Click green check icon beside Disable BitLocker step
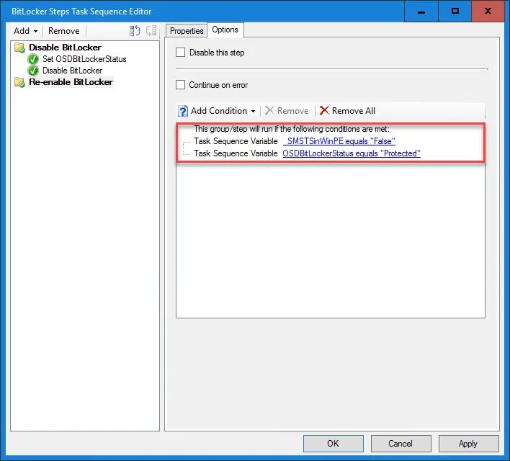The image size is (510, 461). tap(33, 71)
